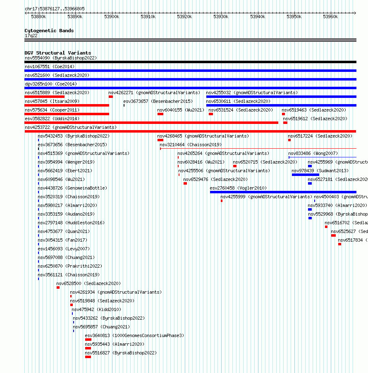Open nsv3954994 (Wenger2019) variant
Viewport: 368px width, 373px height.
pos(66,162)
